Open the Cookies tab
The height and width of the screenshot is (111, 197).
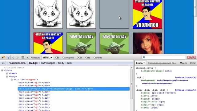pyautogui.click(x=98, y=58)
